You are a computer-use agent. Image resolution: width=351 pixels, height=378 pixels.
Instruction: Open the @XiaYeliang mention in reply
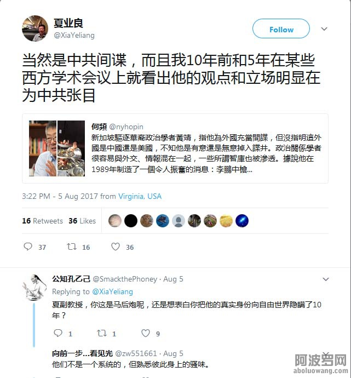tap(112, 291)
